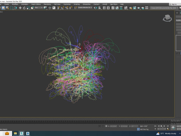Open the Curve Editor icon
181x136 pixels.
pos(117,8)
